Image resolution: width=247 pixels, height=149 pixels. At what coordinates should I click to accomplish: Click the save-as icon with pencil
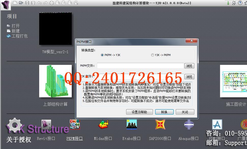pos(33,3)
